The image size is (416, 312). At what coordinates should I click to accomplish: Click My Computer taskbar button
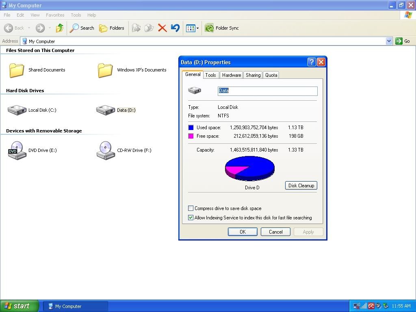pos(75,306)
